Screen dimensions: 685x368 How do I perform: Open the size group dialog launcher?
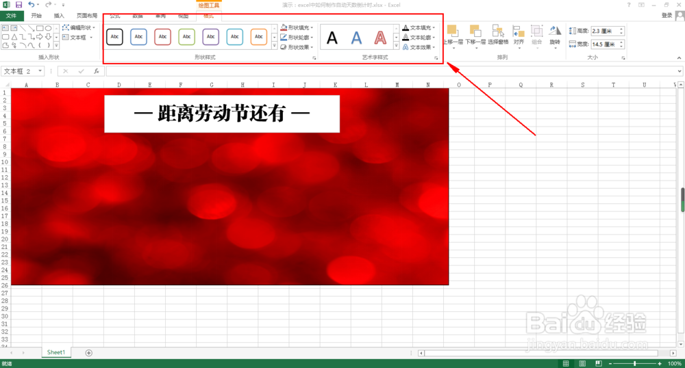pyautogui.click(x=623, y=58)
